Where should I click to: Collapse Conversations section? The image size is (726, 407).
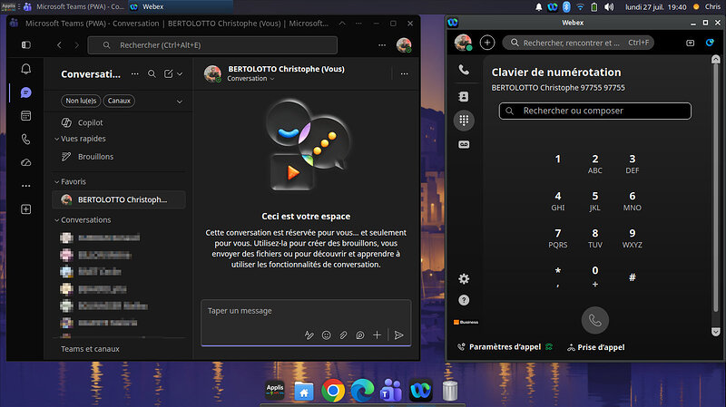[x=56, y=220]
